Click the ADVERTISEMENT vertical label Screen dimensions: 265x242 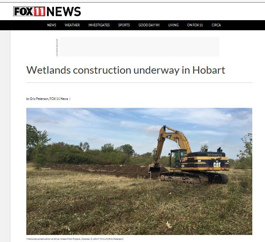coord(57,47)
